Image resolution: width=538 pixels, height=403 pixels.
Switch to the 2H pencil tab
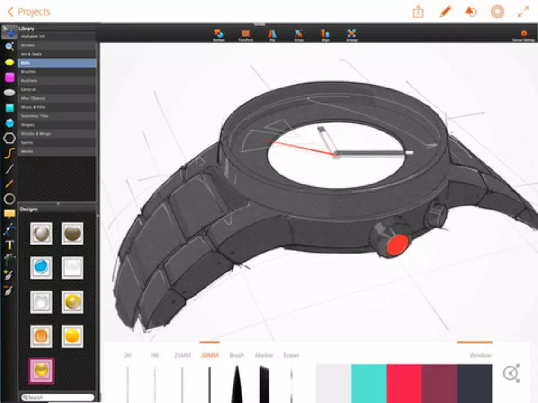click(127, 355)
